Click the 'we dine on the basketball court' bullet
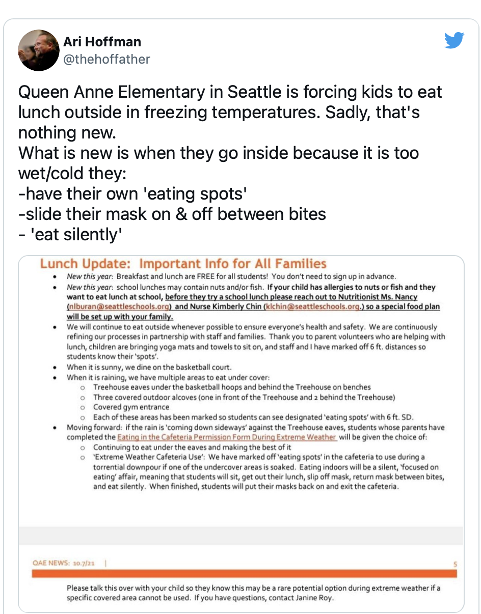Screen dimensions: 481x614 tap(149, 367)
